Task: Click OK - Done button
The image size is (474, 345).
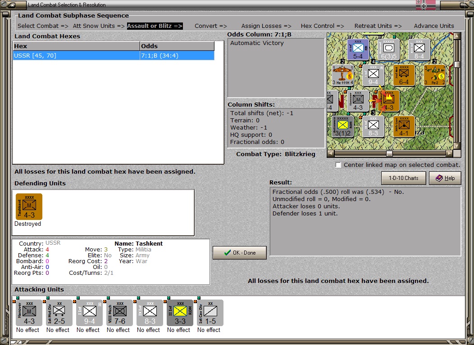Action: [240, 253]
